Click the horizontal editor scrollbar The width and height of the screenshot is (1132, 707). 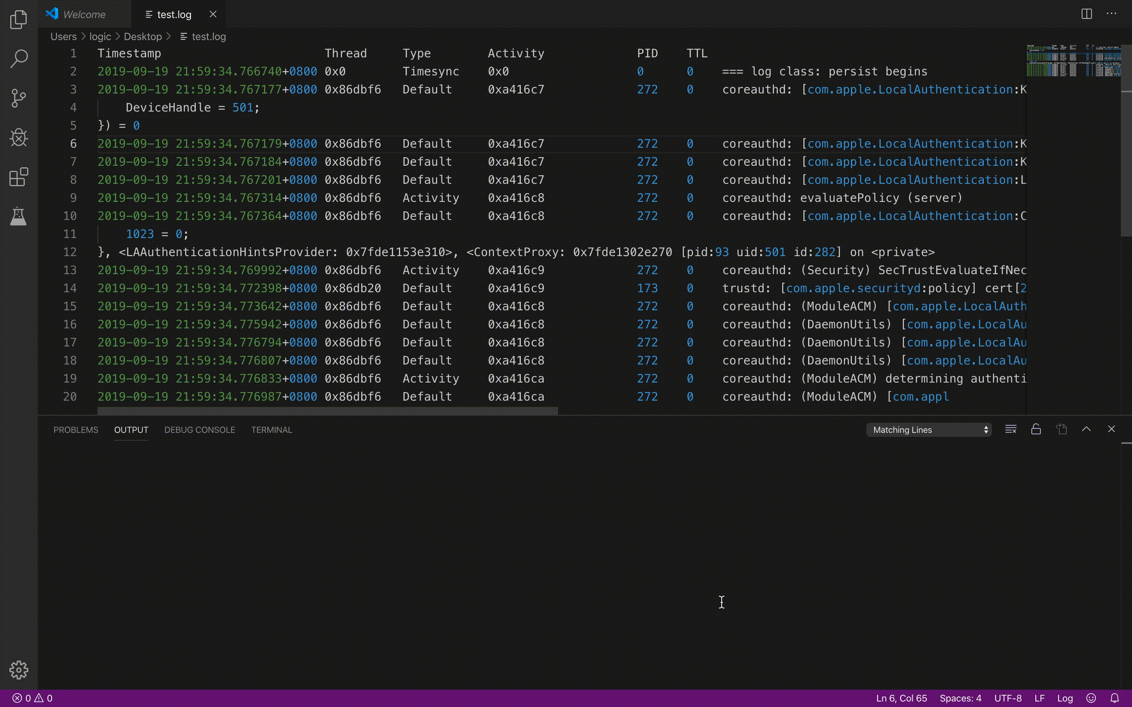coord(327,411)
